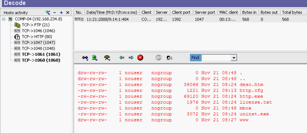307x133 pixels.
Task: Expand all with Hosts activity plus button
Action: 61,13
